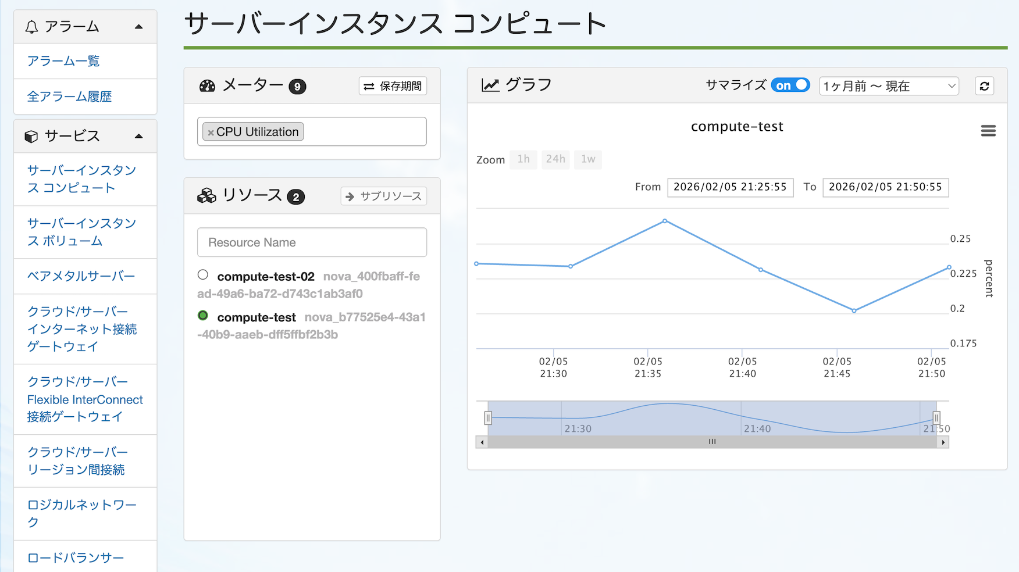Click the graph refresh icon

[984, 86]
